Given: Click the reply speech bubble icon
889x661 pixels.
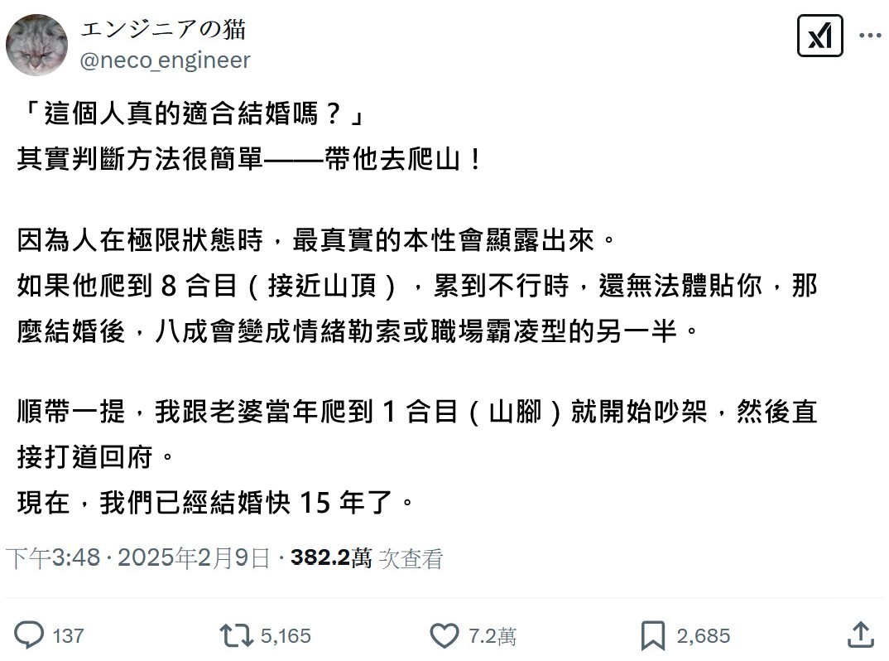Looking at the screenshot, I should (30, 635).
